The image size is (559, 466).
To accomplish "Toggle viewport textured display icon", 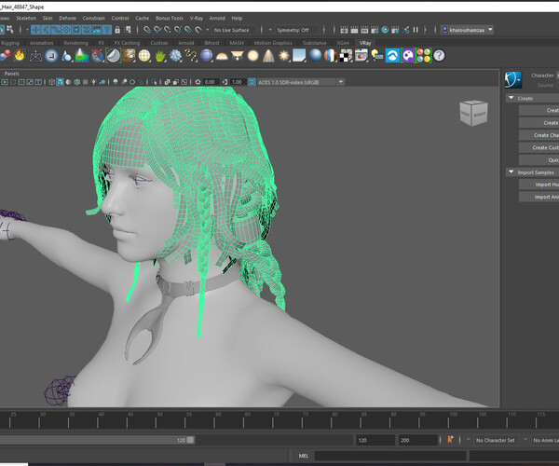I will pos(85,82).
